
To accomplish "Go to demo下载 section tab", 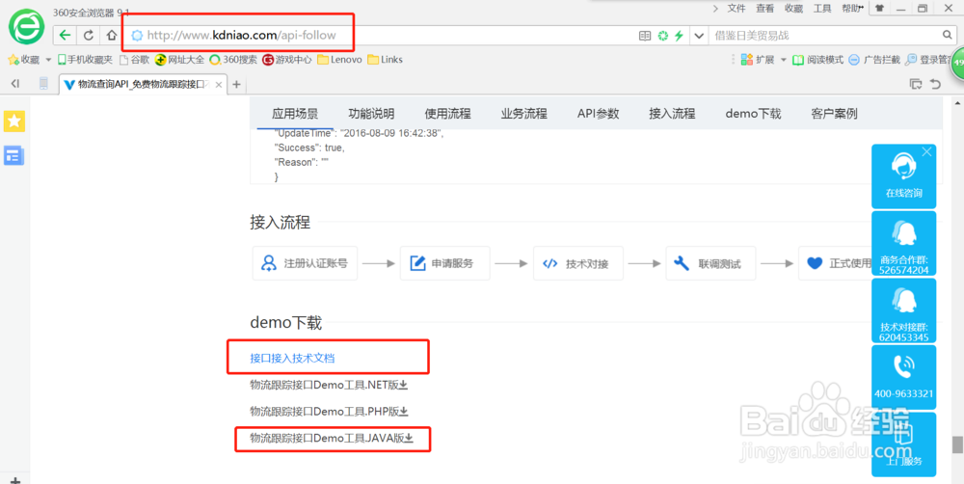I will (753, 114).
